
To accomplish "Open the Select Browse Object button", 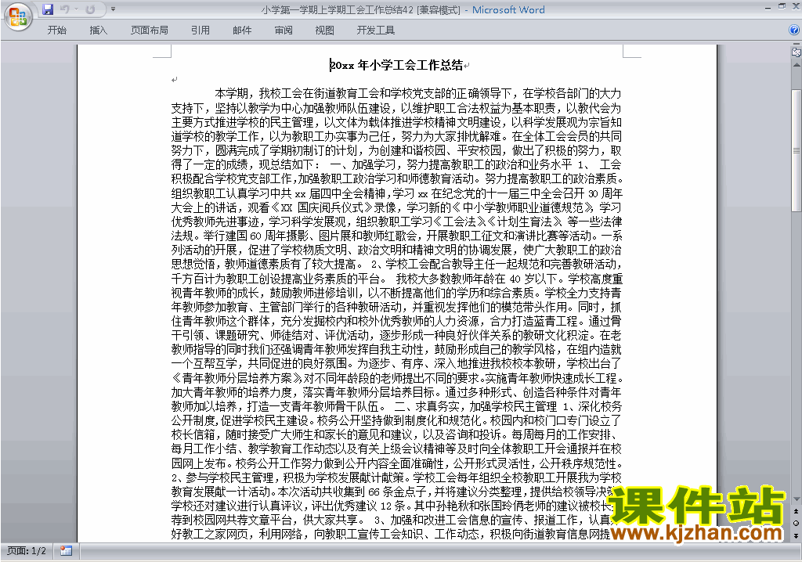I will click(796, 523).
